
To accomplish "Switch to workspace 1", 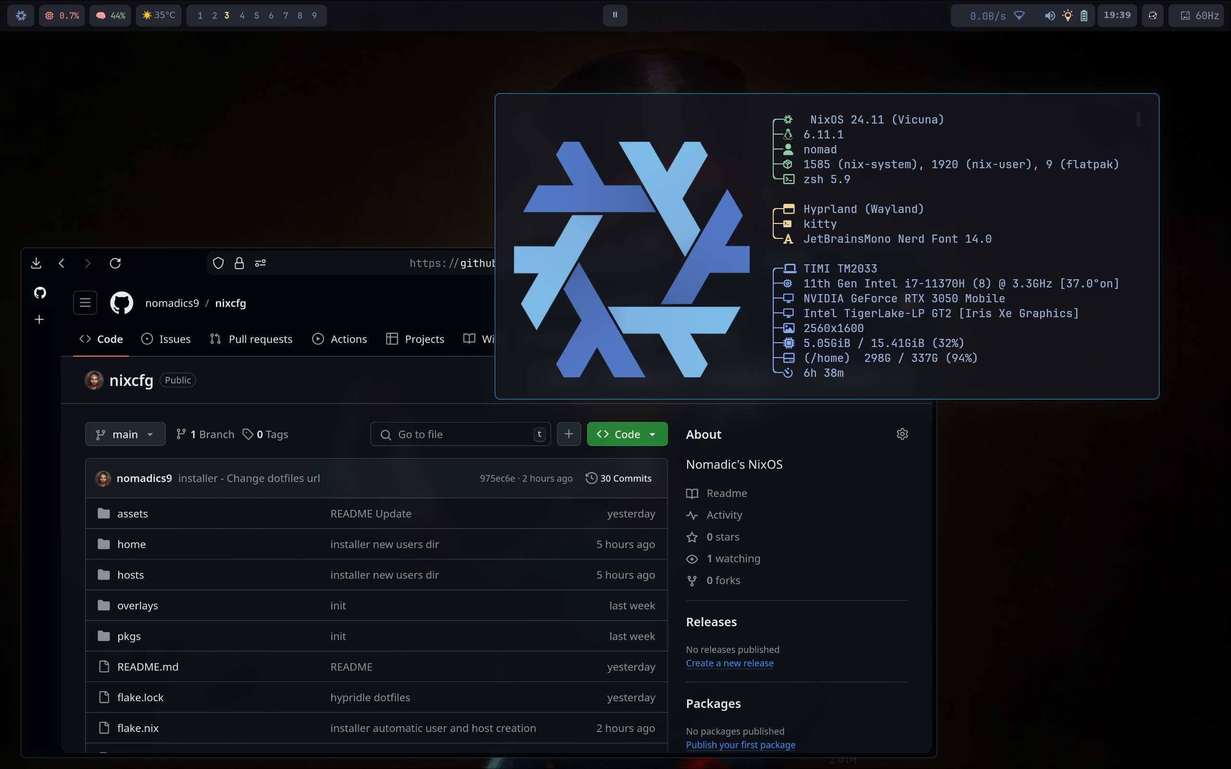I will (x=200, y=16).
